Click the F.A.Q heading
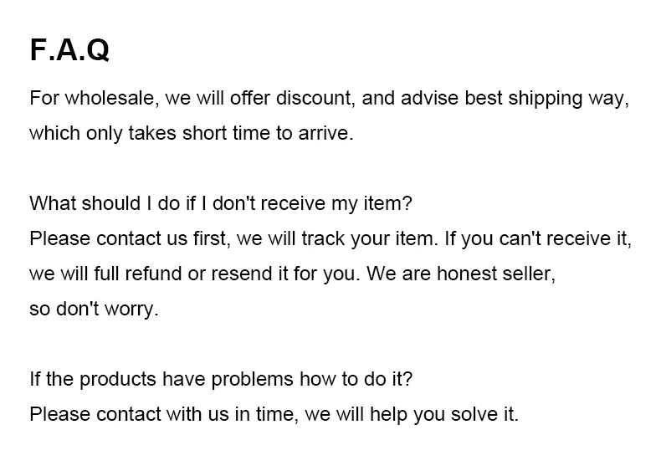Screen dimensions: 661x476 69,50
